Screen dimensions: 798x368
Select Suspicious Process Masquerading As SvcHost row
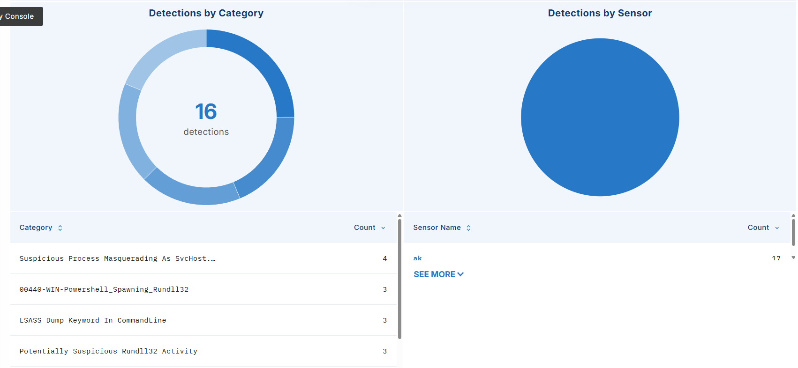(x=203, y=258)
